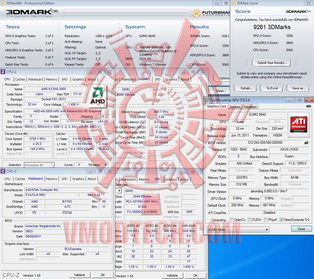The width and height of the screenshot is (314, 279).
Task: Click the 3DMark Score window title icon
Action: point(233,3)
